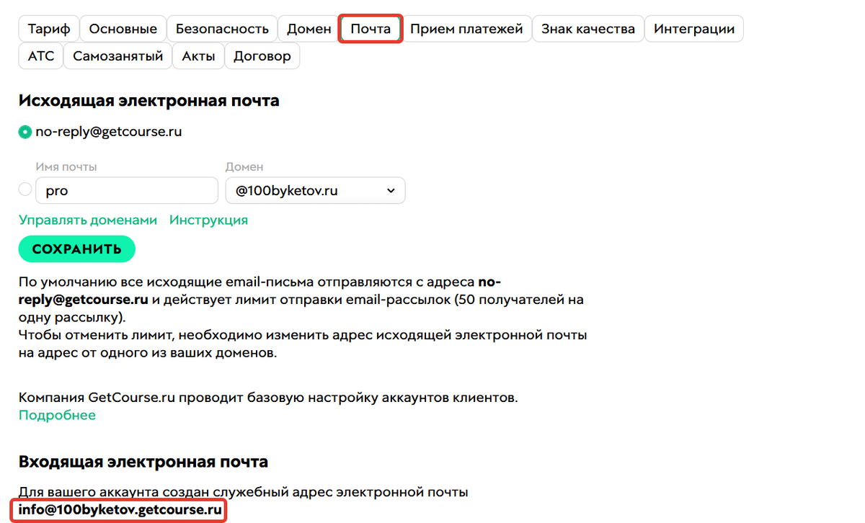865x523 pixels.
Task: Select the custom domain email radio button
Action: tap(25, 190)
